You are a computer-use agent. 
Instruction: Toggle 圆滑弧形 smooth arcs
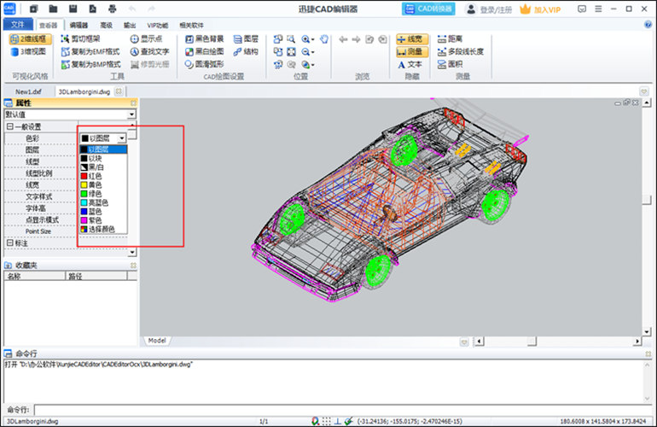[205, 64]
